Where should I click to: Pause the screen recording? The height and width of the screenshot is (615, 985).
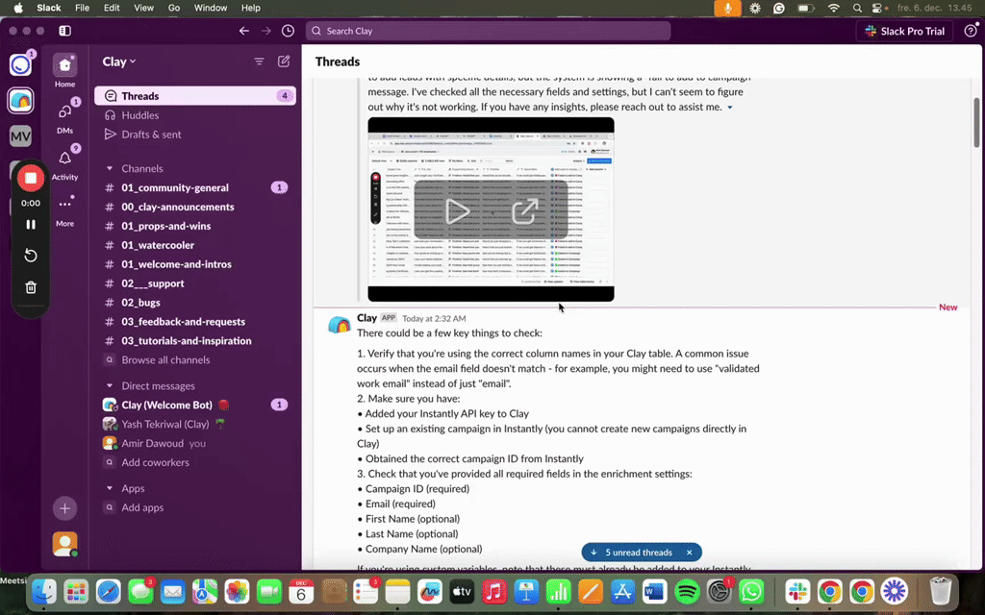[x=31, y=224]
